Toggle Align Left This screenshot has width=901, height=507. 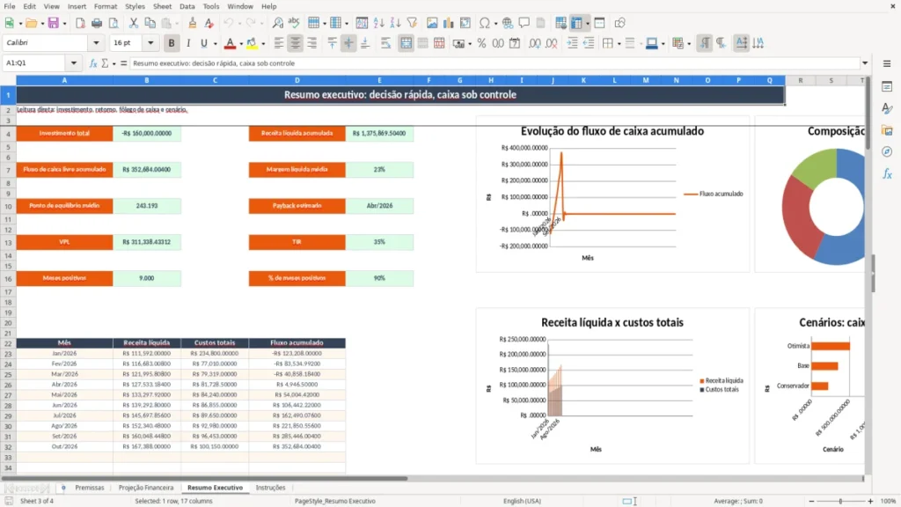tap(279, 43)
